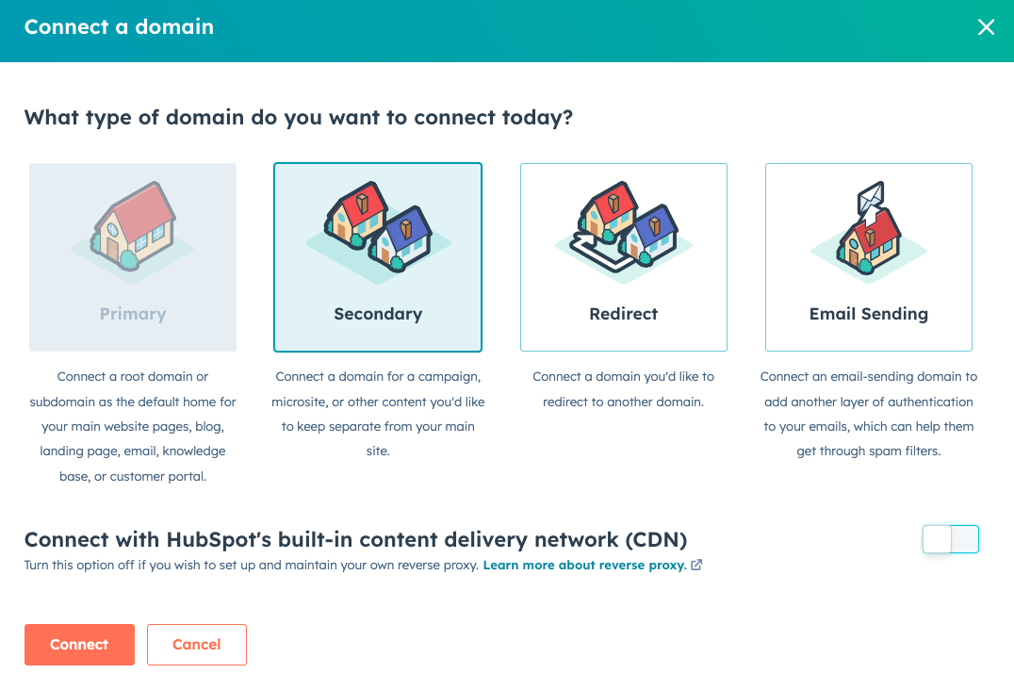
Task: Cancel the domain connection
Action: tap(196, 645)
